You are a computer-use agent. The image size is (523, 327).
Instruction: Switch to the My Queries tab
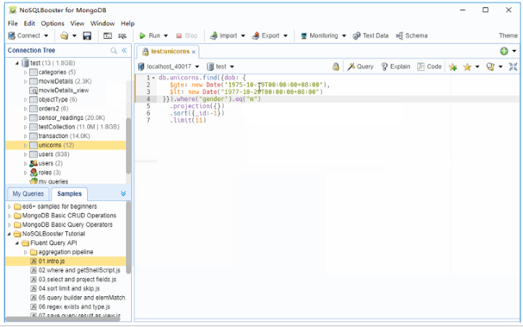coord(28,194)
